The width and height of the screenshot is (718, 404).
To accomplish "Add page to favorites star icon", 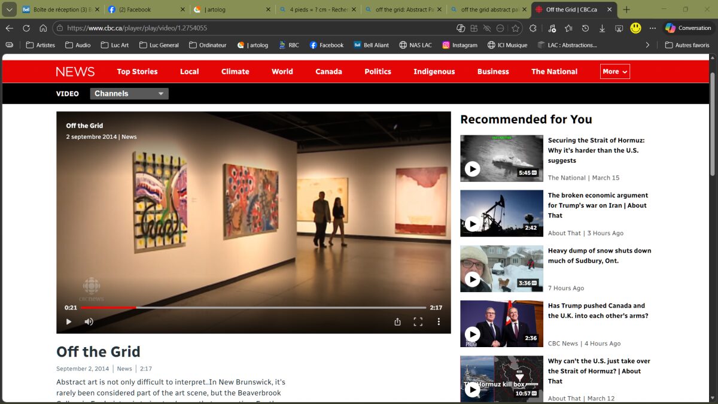I will [x=515, y=28].
